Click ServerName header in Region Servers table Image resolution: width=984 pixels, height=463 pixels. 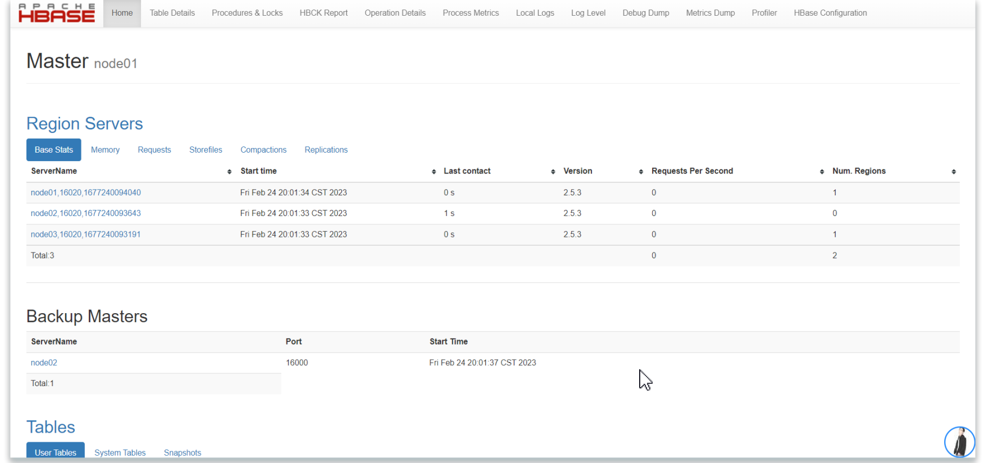54,171
